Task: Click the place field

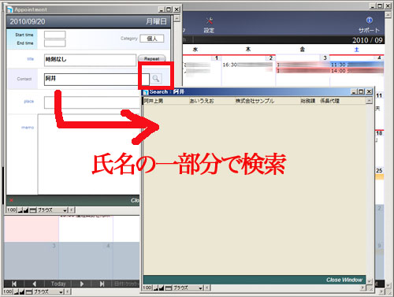Action: pyautogui.click(x=92, y=102)
